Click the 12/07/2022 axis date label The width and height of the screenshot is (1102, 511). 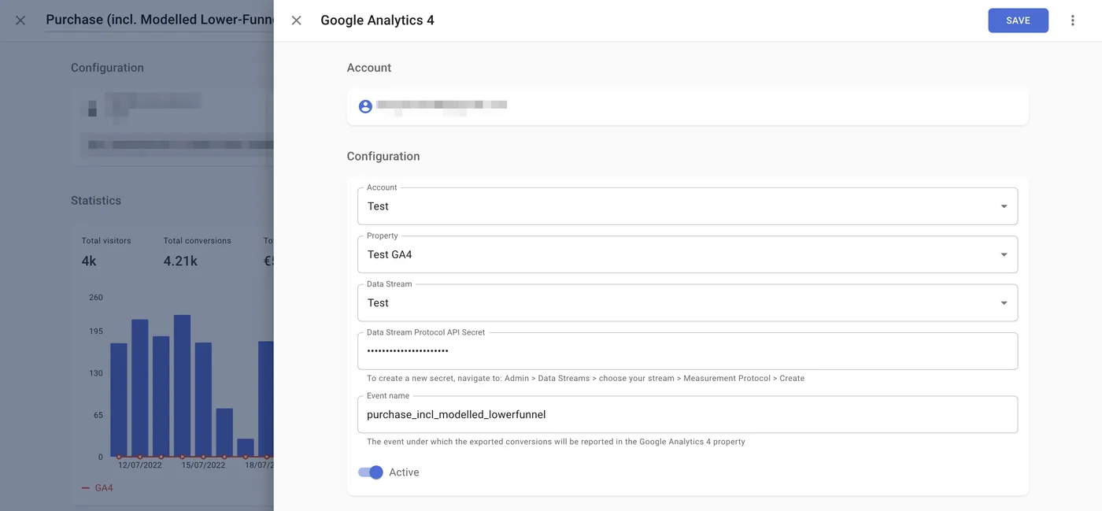coord(139,464)
